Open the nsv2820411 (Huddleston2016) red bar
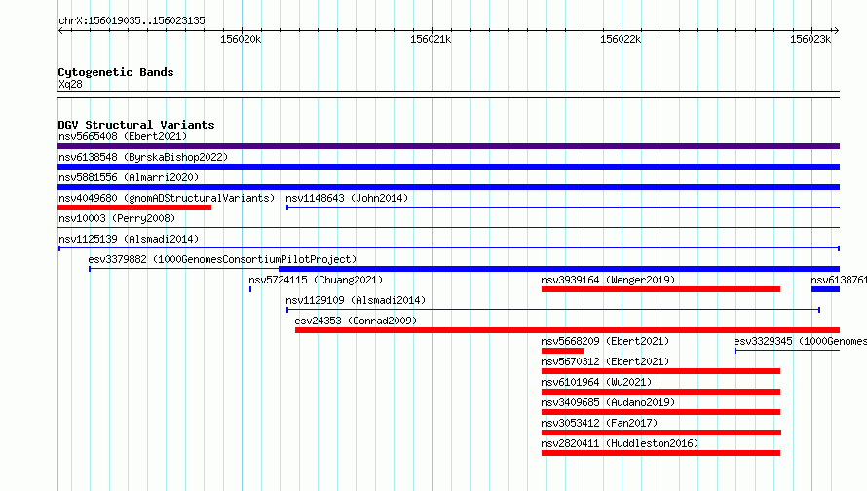The width and height of the screenshot is (867, 491). coord(660,453)
